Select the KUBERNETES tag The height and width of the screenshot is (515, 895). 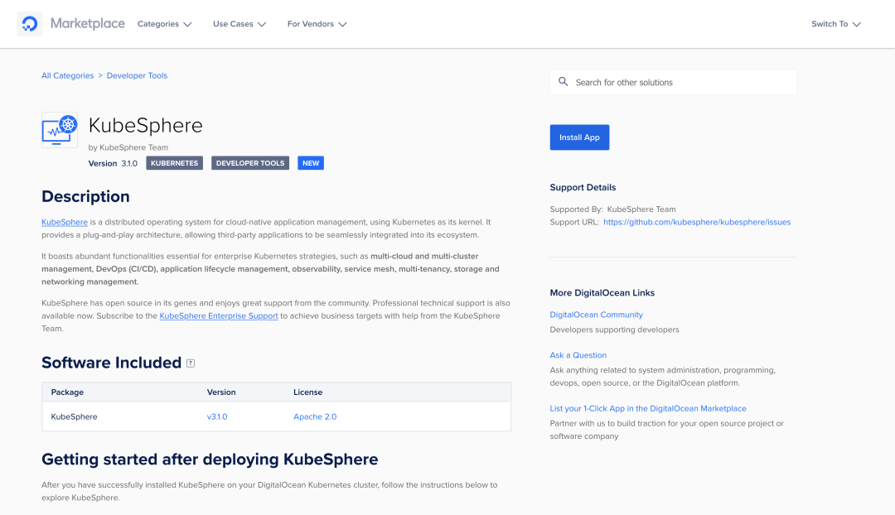click(x=174, y=163)
